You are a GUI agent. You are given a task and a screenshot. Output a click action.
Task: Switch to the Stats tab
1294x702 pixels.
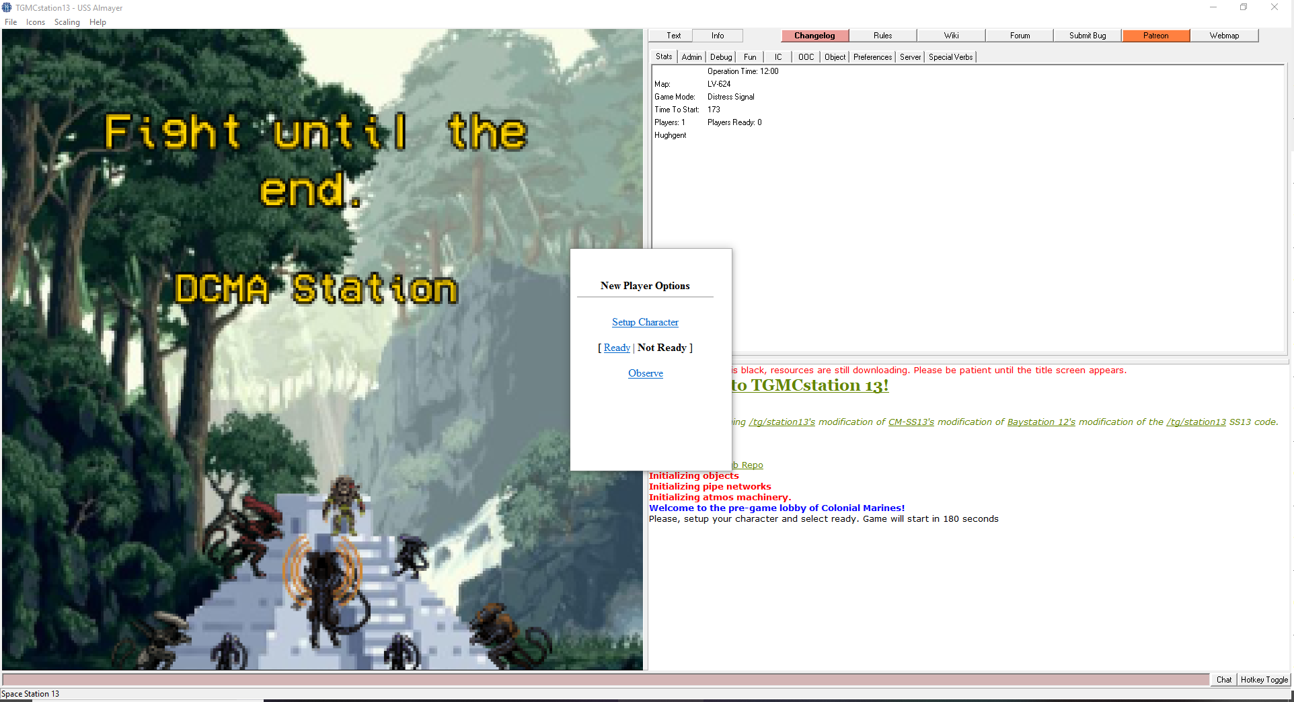[664, 56]
